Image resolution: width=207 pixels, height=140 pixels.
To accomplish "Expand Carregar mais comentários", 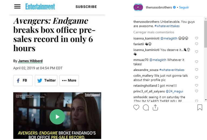I will (154, 32).
